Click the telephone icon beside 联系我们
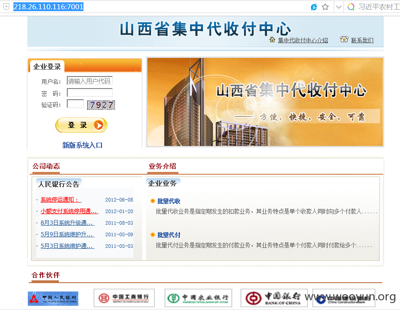This screenshot has height=310, width=400. pos(344,39)
